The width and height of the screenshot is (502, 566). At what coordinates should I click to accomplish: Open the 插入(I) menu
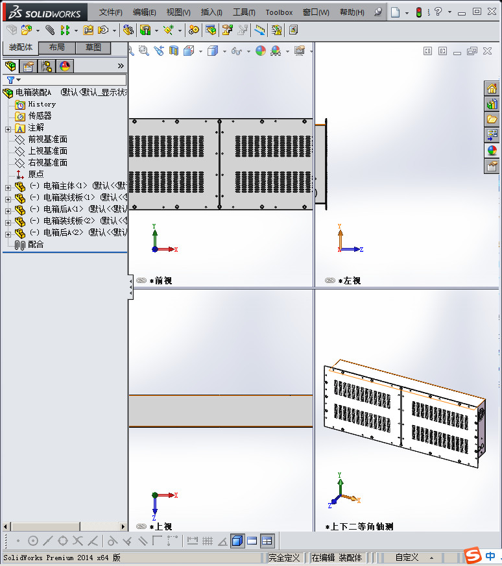[211, 12]
